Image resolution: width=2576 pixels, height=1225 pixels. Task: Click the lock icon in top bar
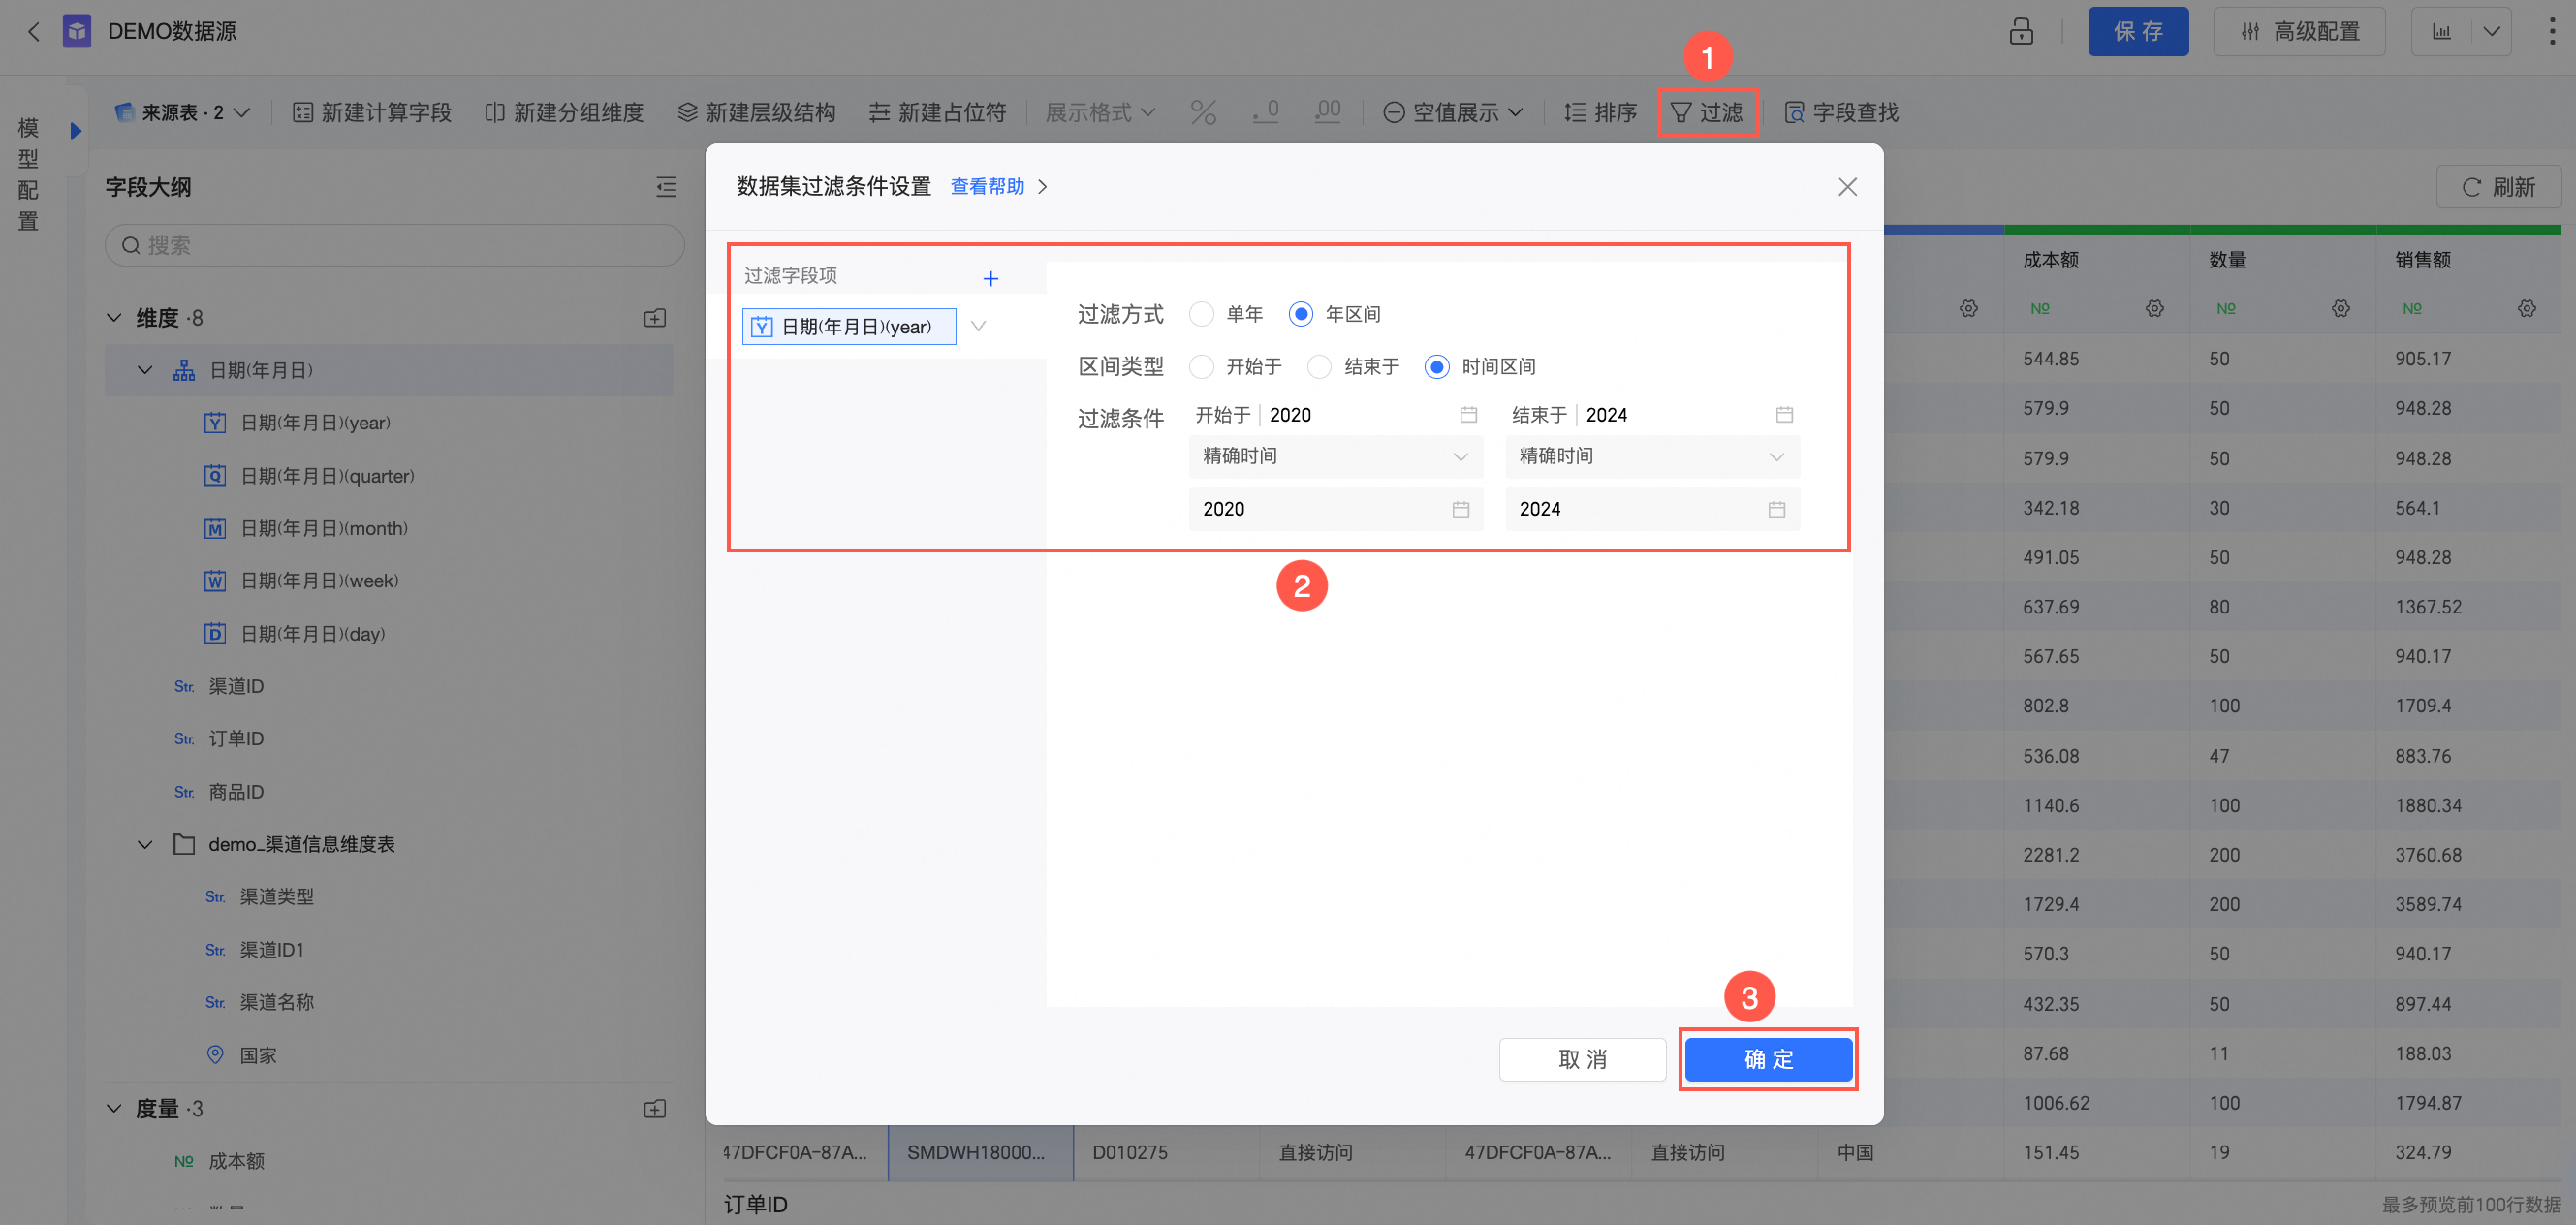pyautogui.click(x=2020, y=32)
